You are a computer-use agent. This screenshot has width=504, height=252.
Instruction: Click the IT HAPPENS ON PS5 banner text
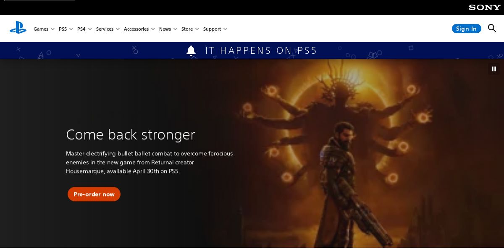261,50
